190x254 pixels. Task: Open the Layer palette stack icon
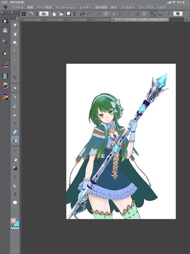coord(5,30)
